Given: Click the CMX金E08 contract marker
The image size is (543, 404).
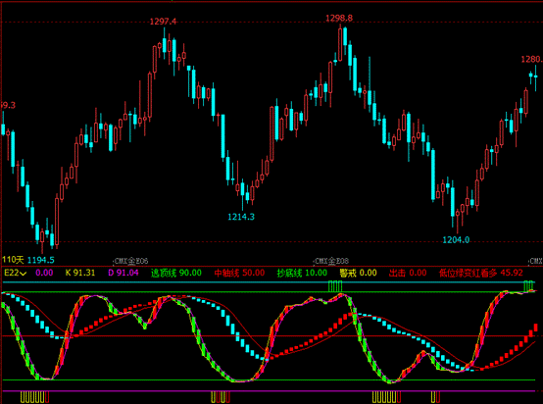Looking at the screenshot, I should pyautogui.click(x=331, y=261).
